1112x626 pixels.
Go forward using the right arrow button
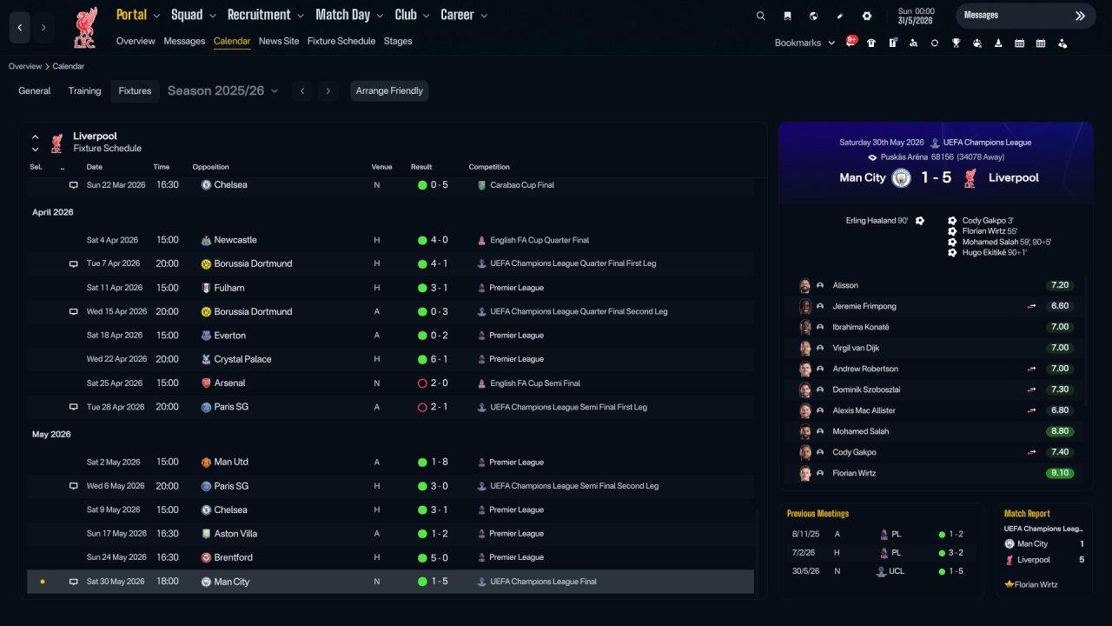click(x=43, y=28)
